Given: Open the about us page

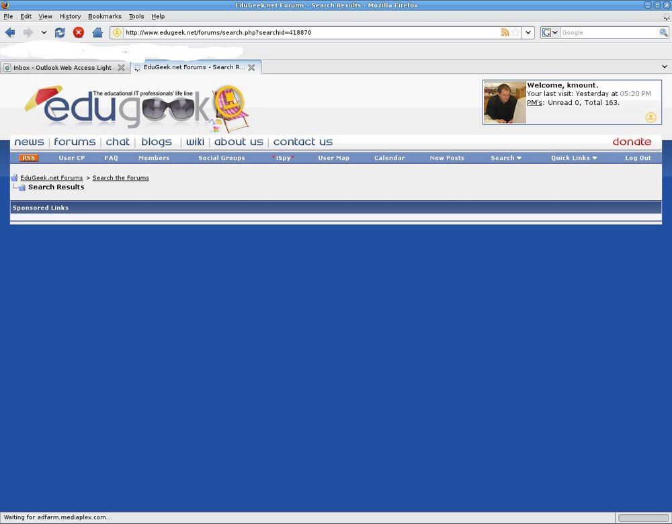Looking at the screenshot, I should pyautogui.click(x=239, y=142).
